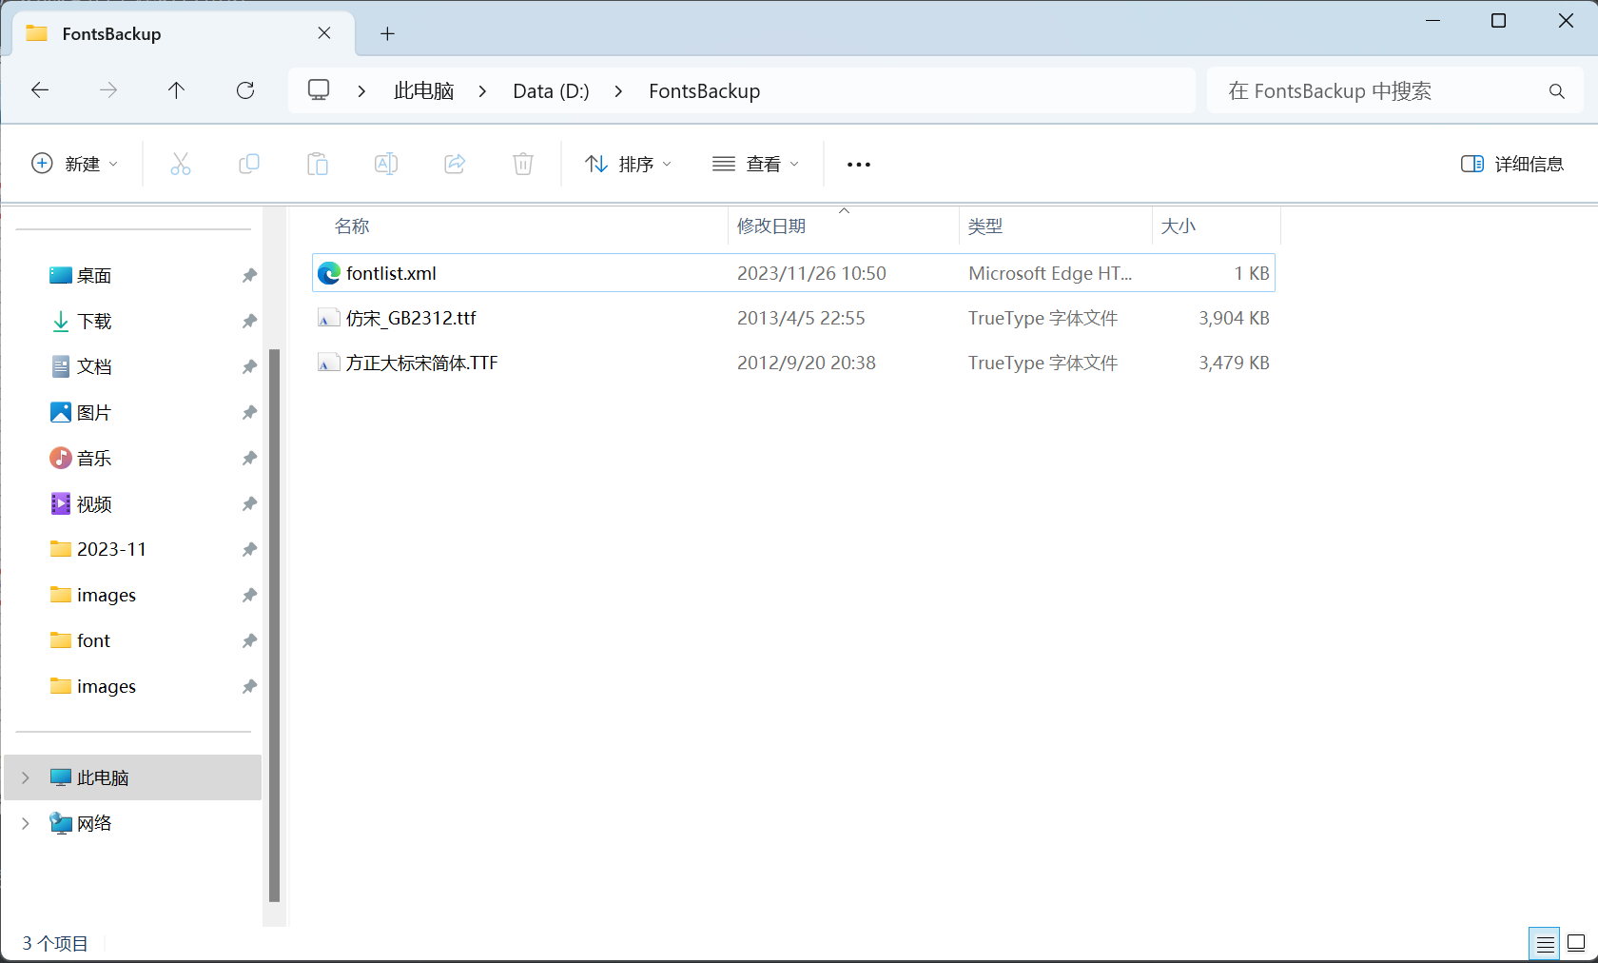Click the search FontsBackup input field
This screenshot has height=963, width=1598.
pyautogui.click(x=1379, y=91)
